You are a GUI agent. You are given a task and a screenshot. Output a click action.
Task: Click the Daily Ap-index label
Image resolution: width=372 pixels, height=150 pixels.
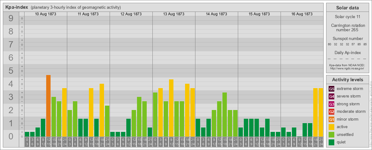347,52
